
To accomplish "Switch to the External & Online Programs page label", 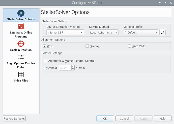I will click(21, 34).
